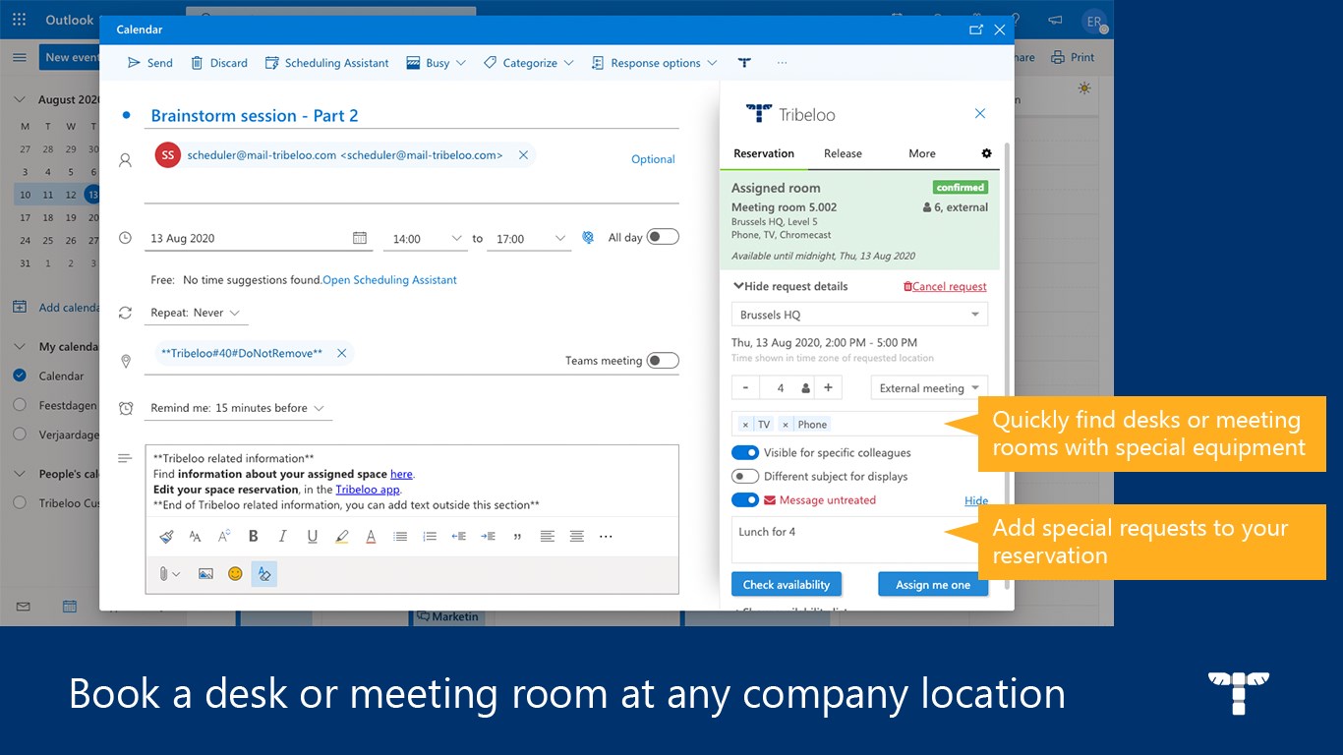Toggle the formatting options button
The image size is (1343, 755).
[263, 574]
